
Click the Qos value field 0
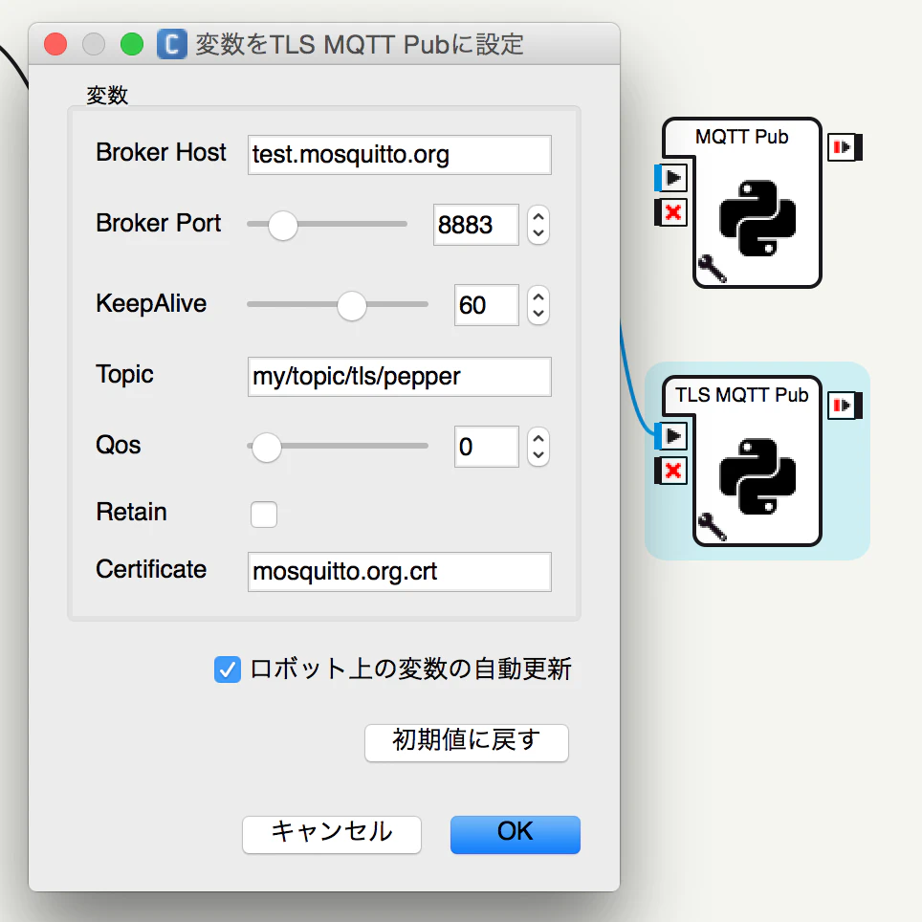(x=486, y=447)
